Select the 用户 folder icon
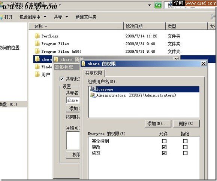 coord(37,74)
